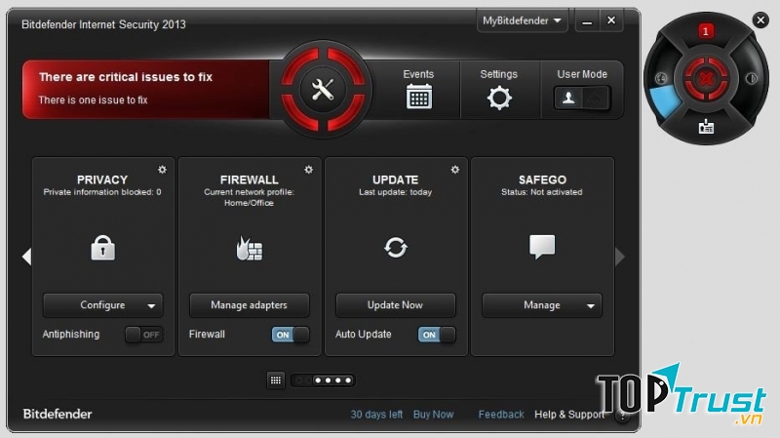The width and height of the screenshot is (780, 438).
Task: Minimize the Bitdefender window
Action: [587, 20]
